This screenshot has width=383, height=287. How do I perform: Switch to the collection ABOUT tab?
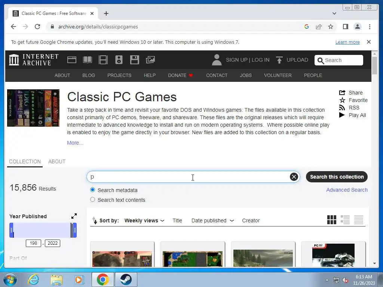coord(57,161)
